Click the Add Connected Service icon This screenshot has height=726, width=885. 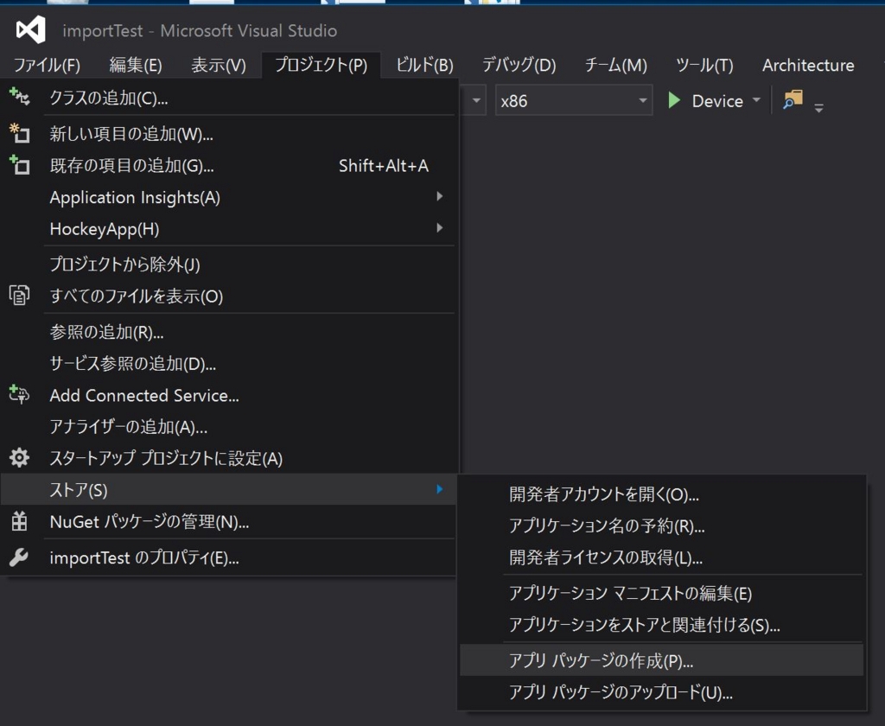click(x=19, y=394)
